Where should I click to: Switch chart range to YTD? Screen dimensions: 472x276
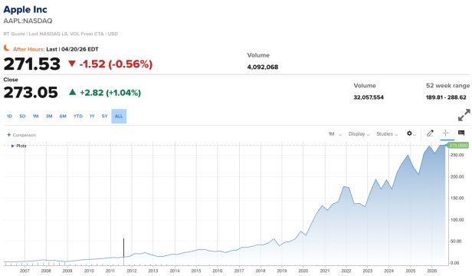78,117
